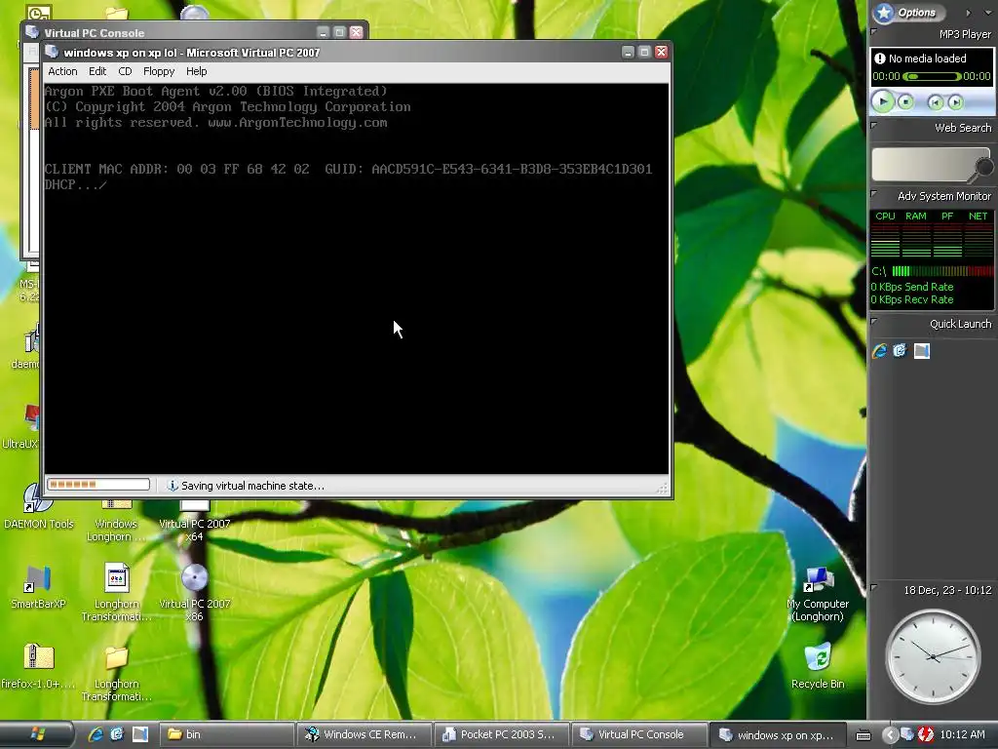Screen dimensions: 998x749
Task: Stop playback in MP3 Player
Action: pyautogui.click(x=905, y=101)
